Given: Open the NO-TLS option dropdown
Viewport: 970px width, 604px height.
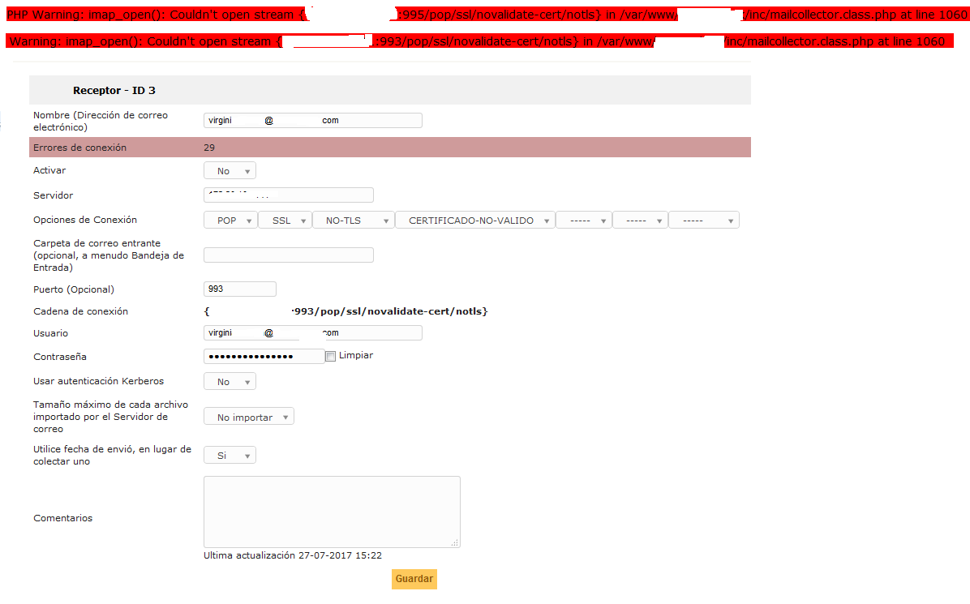Looking at the screenshot, I should click(x=353, y=219).
